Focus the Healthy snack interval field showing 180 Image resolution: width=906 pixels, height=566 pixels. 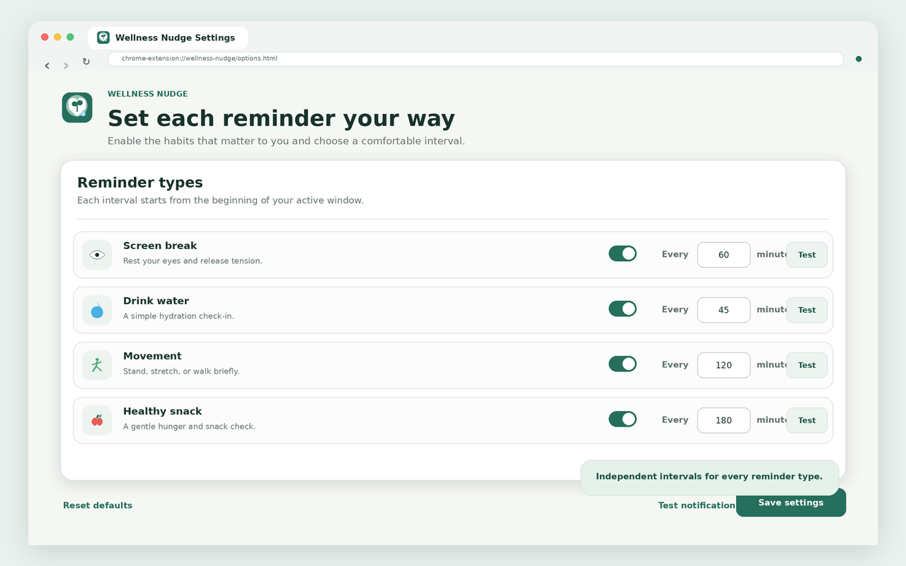723,420
